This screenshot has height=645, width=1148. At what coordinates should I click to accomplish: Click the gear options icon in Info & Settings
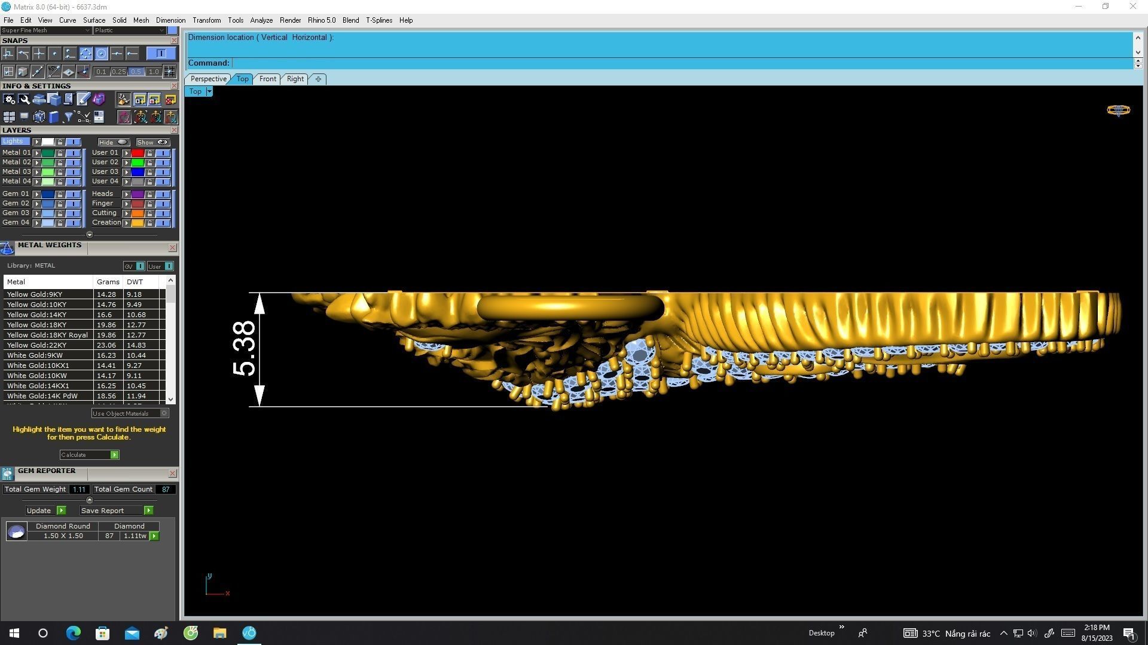[x=9, y=99]
